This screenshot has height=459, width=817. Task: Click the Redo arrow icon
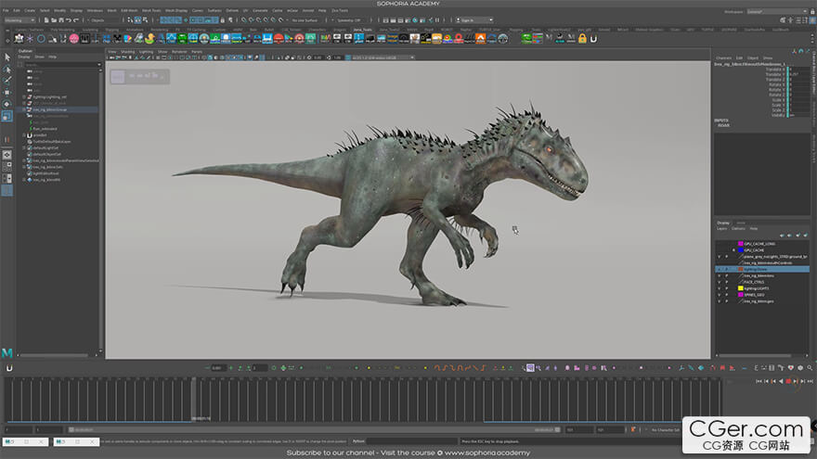coord(76,20)
